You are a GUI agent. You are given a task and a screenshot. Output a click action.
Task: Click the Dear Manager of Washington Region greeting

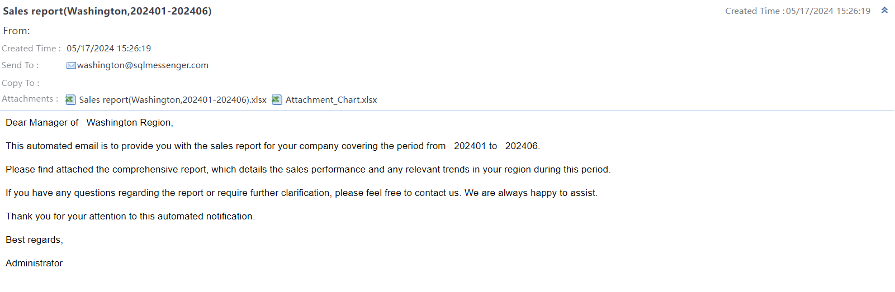pos(89,123)
